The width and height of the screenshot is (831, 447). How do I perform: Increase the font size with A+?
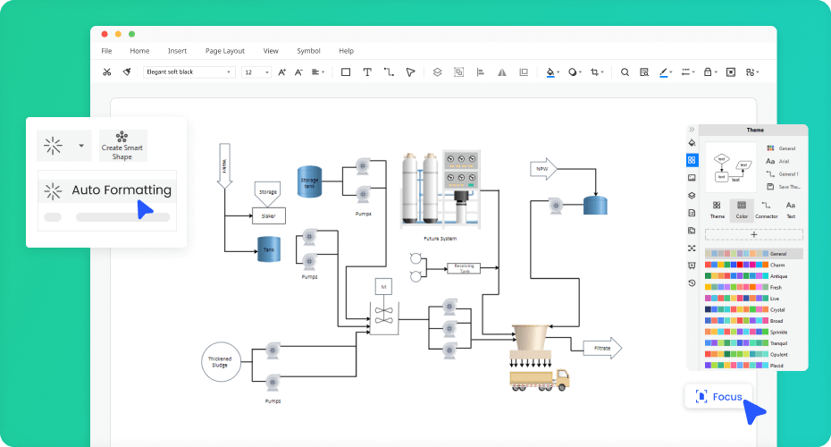click(x=282, y=72)
